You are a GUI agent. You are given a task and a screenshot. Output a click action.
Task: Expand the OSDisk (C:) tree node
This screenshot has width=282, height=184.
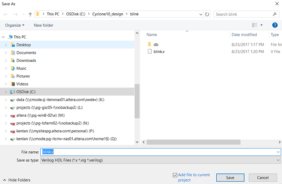[x=6, y=92]
